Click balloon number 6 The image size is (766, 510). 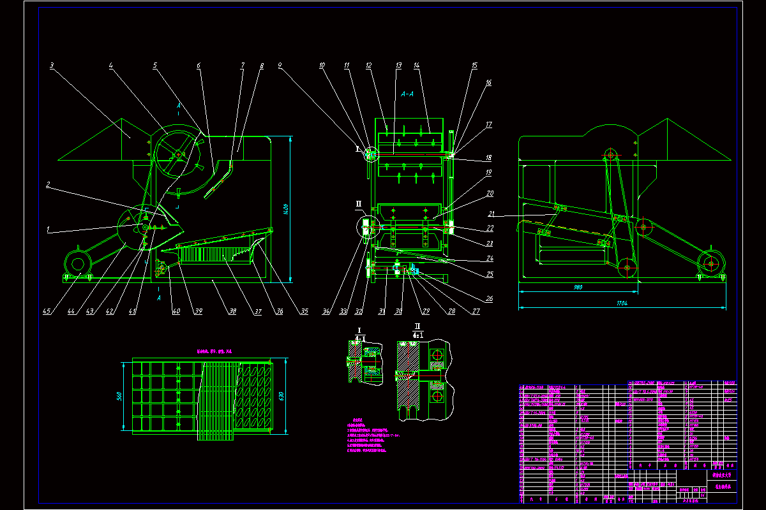click(x=199, y=64)
